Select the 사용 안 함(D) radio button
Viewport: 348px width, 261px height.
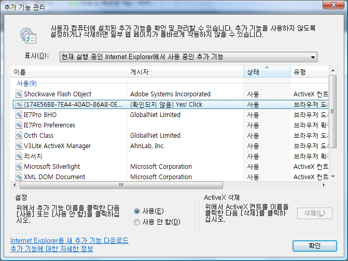click(137, 222)
